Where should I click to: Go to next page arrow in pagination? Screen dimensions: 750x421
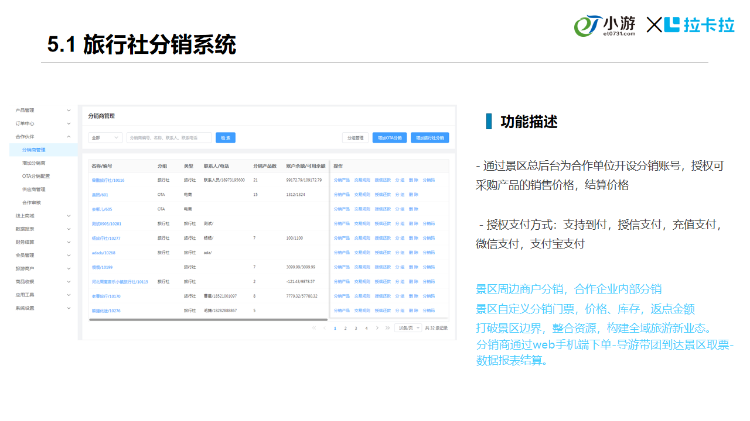point(377,328)
